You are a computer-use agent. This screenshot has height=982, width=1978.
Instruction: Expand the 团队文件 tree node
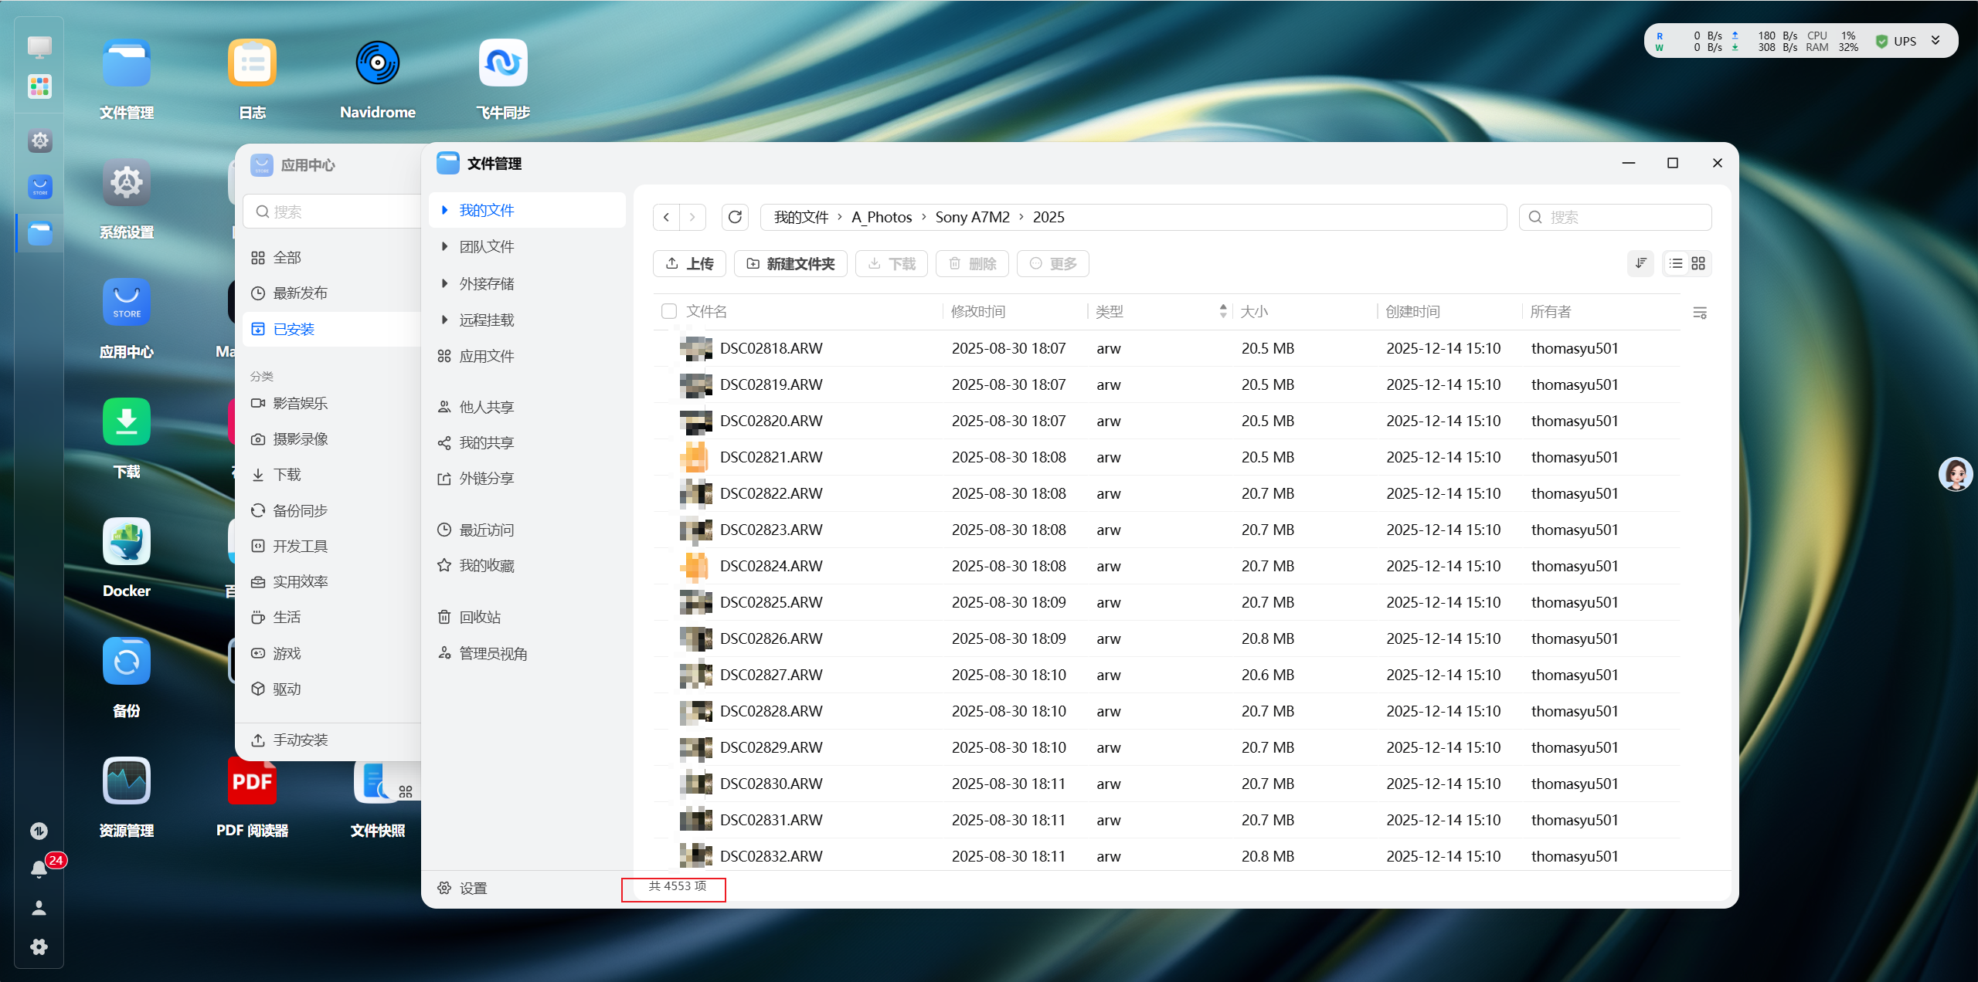[444, 246]
